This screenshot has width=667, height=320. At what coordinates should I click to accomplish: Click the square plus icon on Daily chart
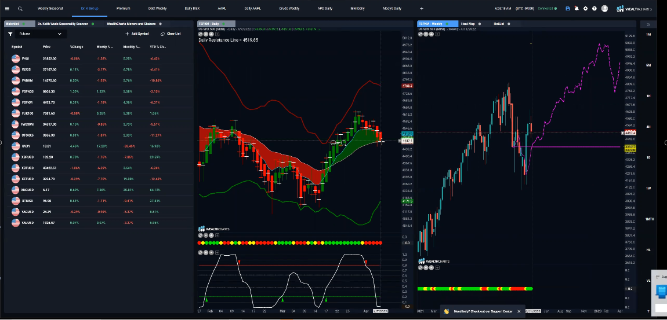click(x=216, y=34)
